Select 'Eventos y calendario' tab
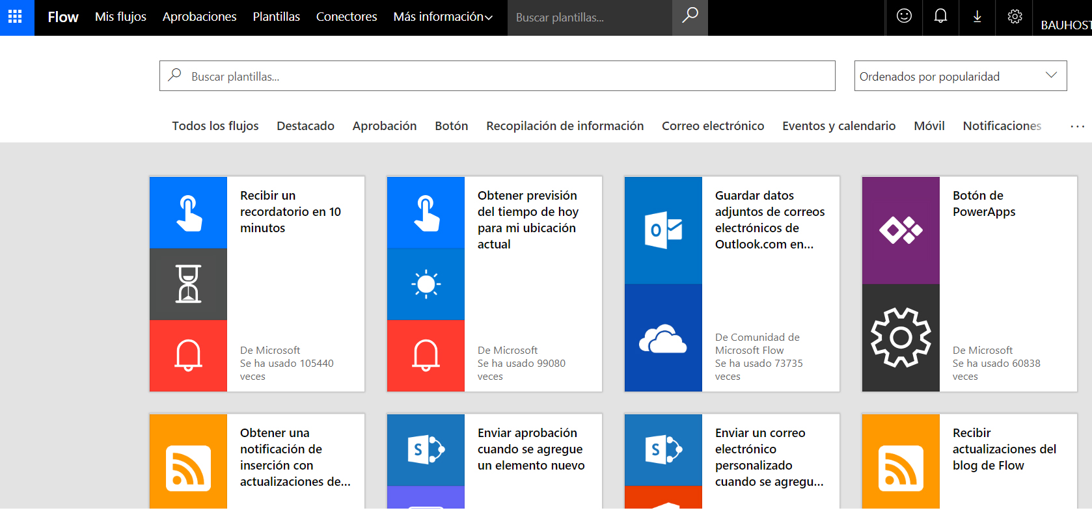This screenshot has width=1092, height=519. pos(839,126)
